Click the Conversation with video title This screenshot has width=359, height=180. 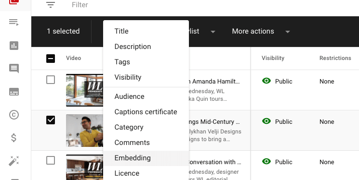[215, 162]
